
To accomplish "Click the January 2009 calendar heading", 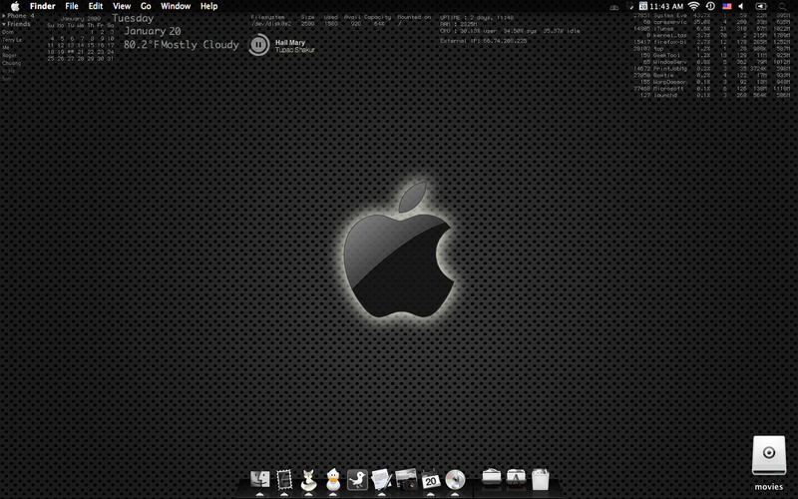I will tap(81, 18).
